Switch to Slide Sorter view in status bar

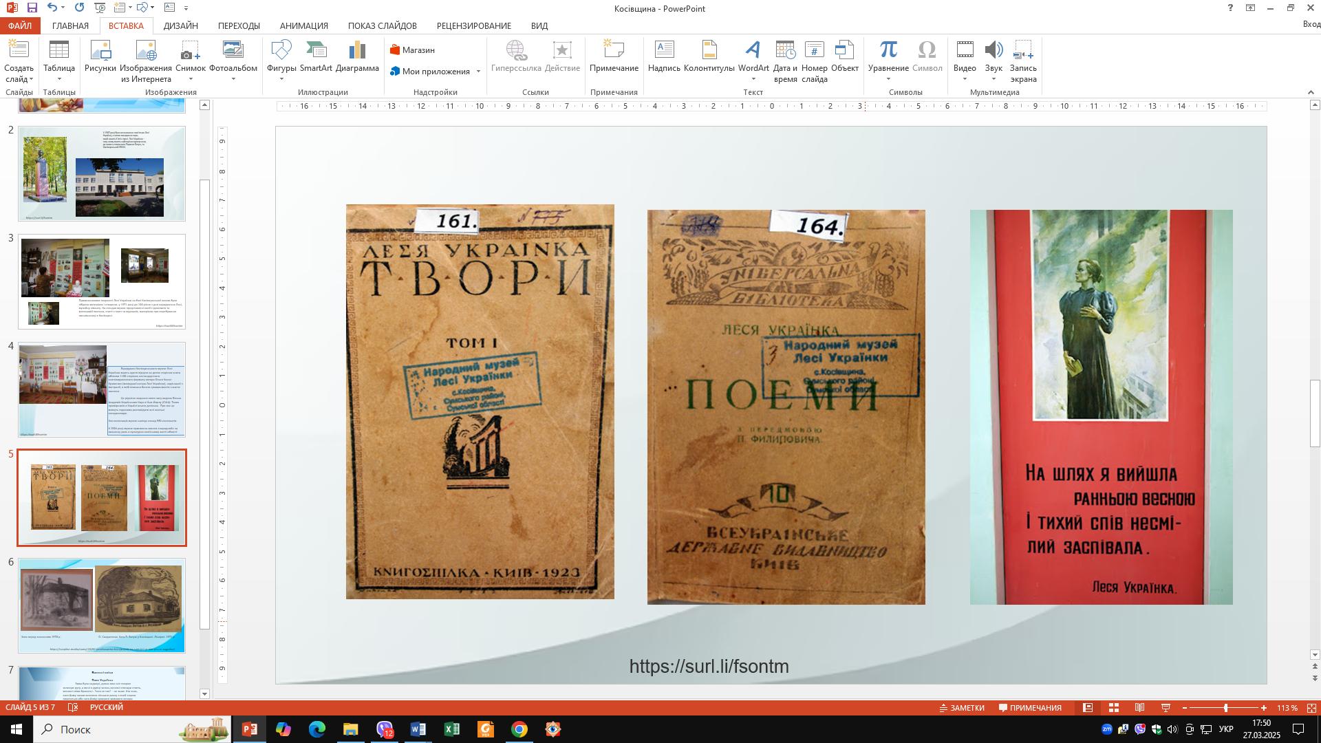1114,708
